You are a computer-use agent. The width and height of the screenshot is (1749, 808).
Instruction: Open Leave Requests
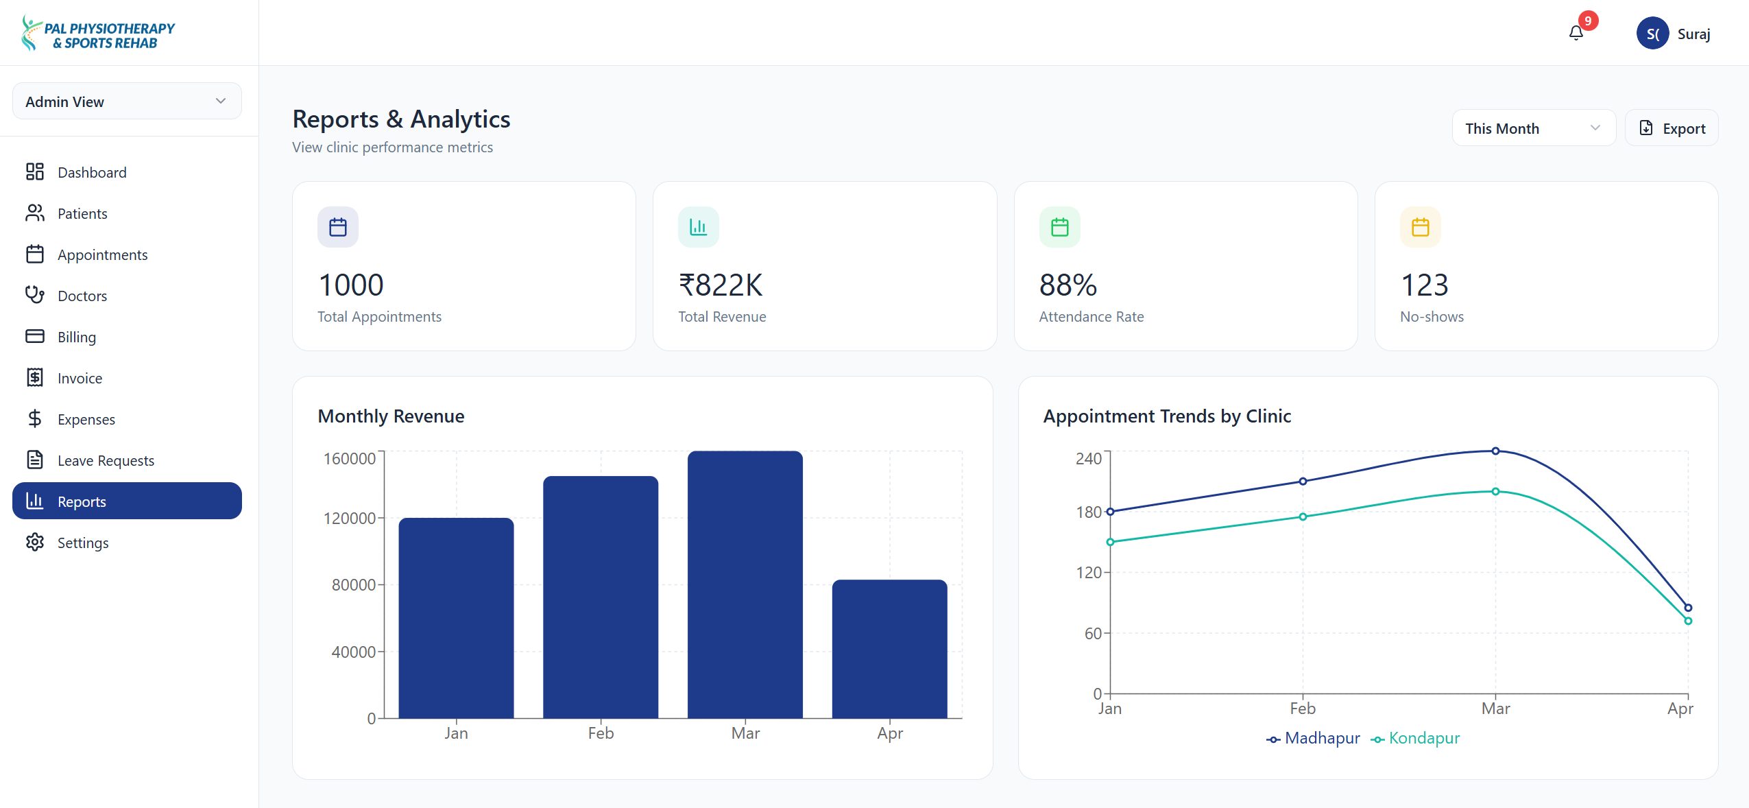pyautogui.click(x=127, y=460)
